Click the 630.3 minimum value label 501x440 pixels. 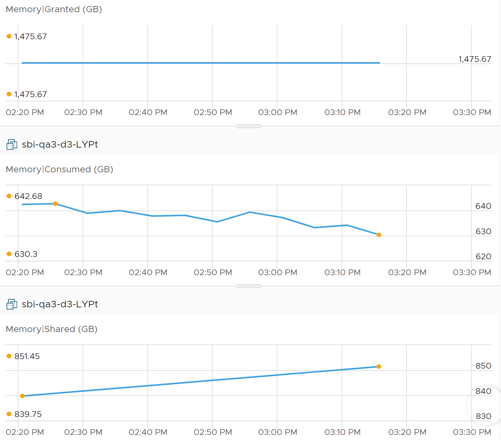(x=26, y=254)
